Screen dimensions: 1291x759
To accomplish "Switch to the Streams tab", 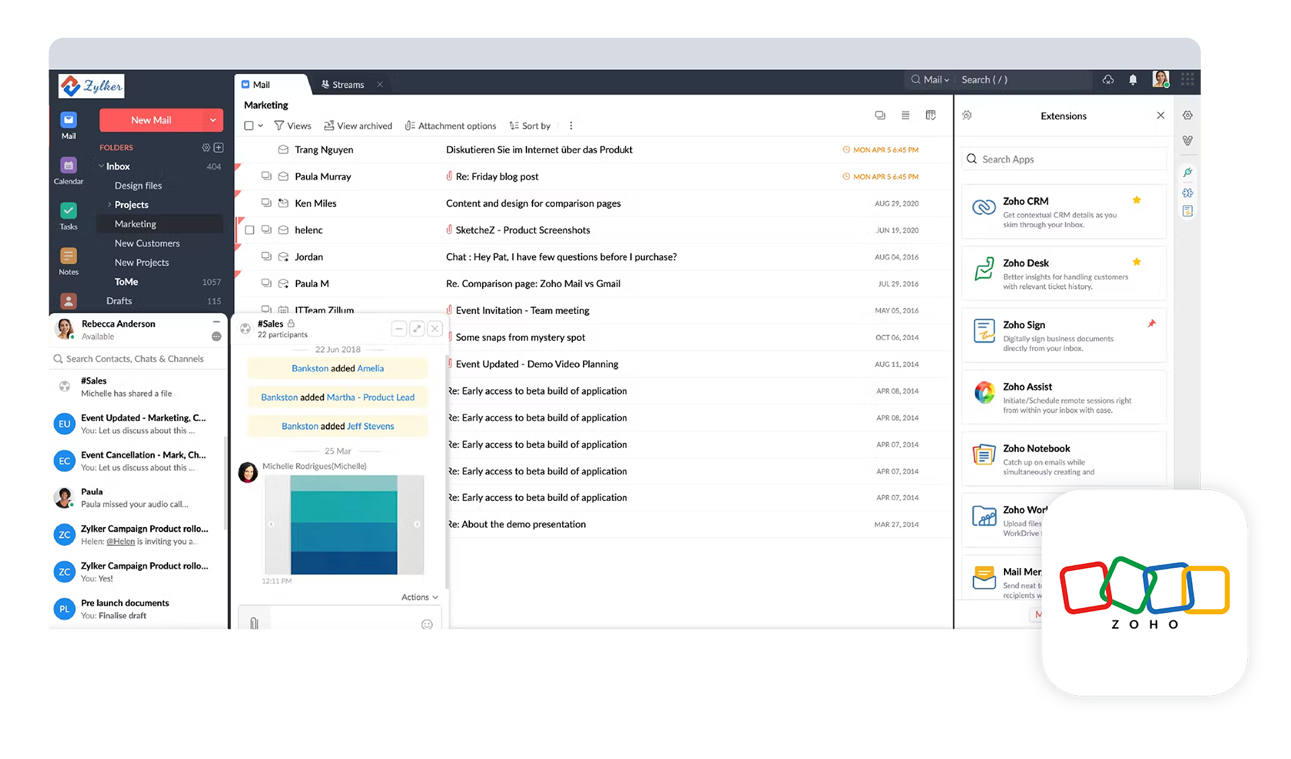I will (x=346, y=84).
